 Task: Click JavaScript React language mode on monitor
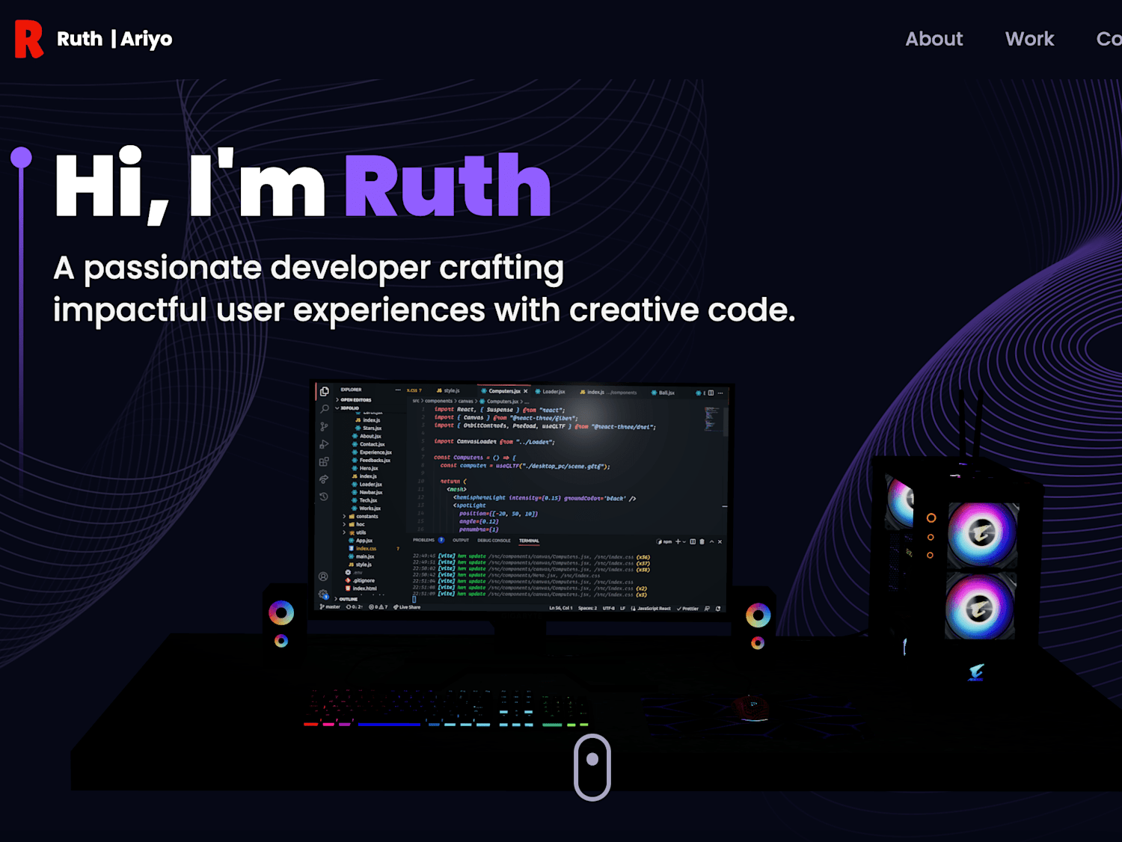click(652, 609)
